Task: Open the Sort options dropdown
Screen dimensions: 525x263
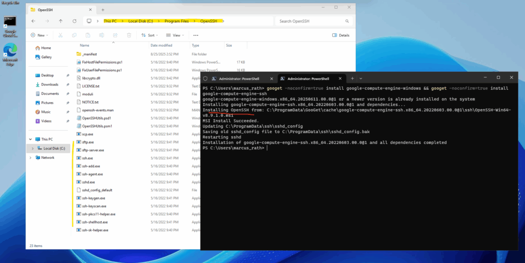Action: (149, 35)
